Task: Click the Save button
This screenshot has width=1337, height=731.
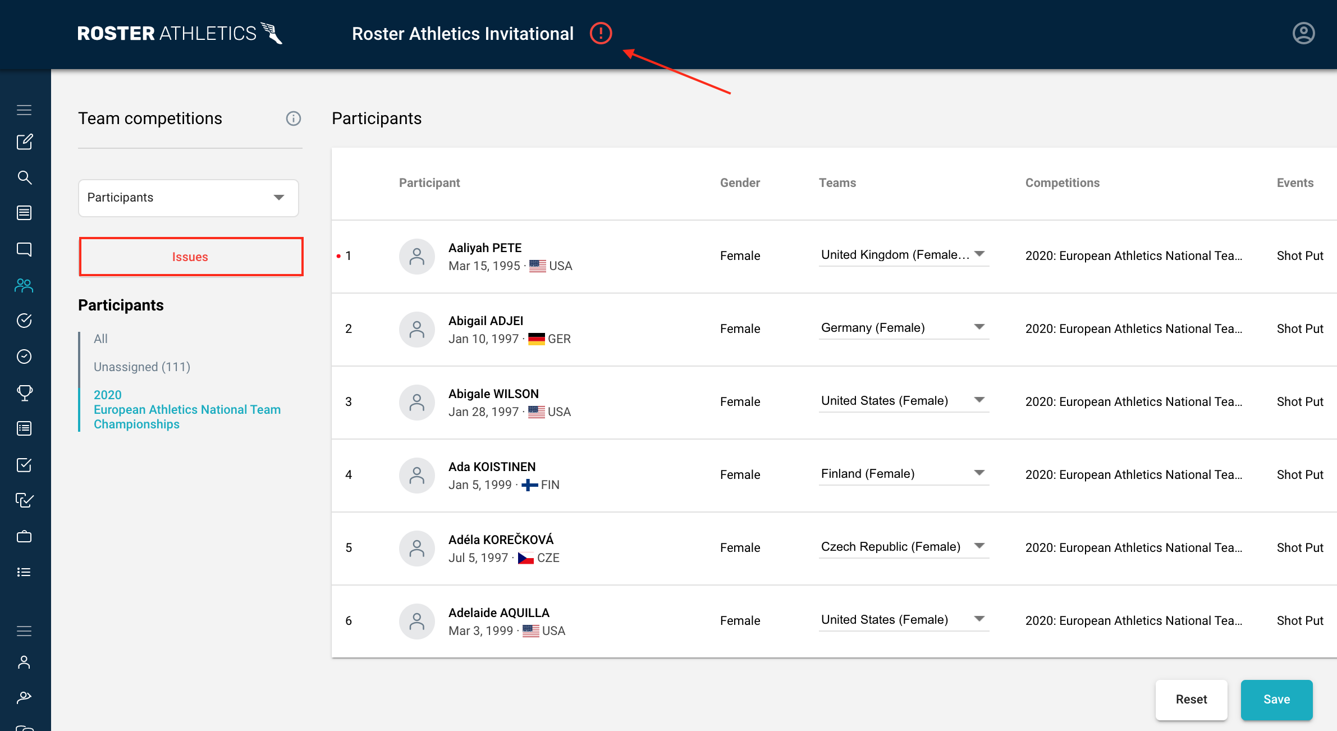Action: pyautogui.click(x=1276, y=700)
